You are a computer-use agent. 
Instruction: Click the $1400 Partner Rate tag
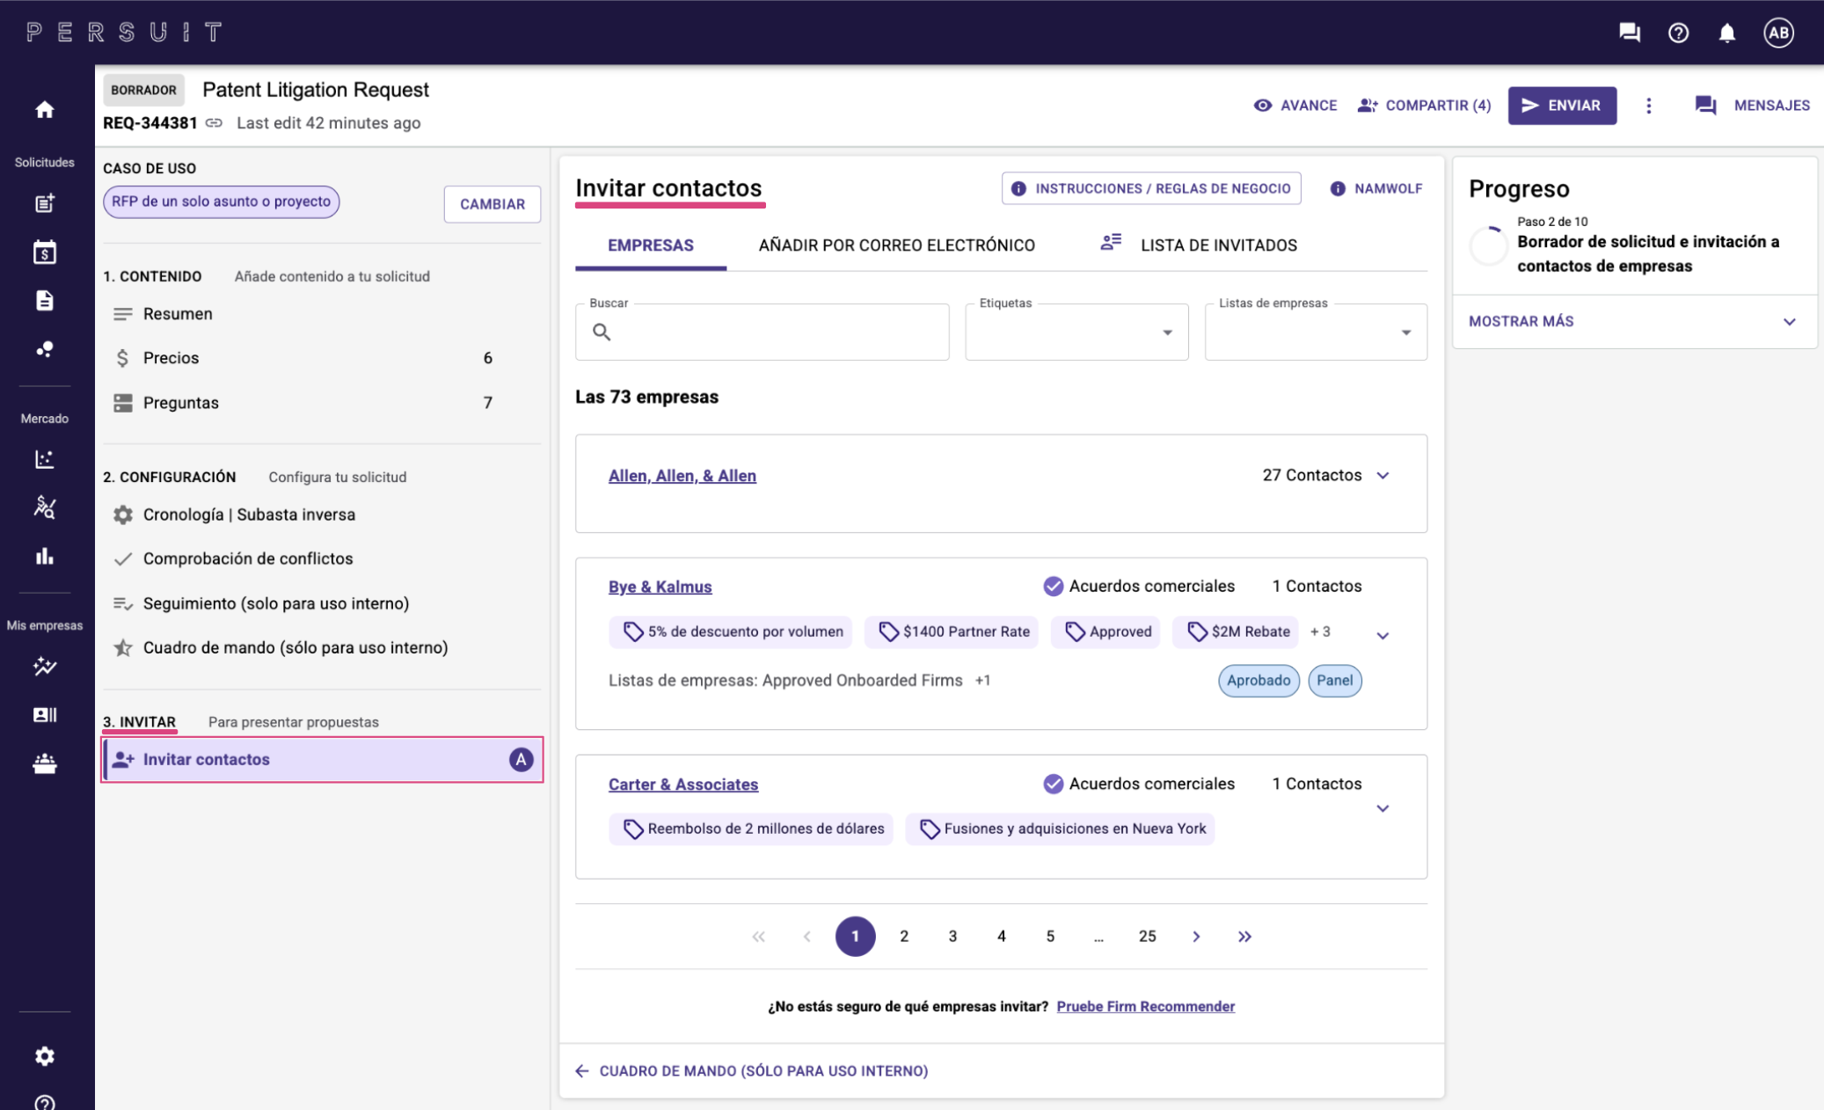click(952, 632)
